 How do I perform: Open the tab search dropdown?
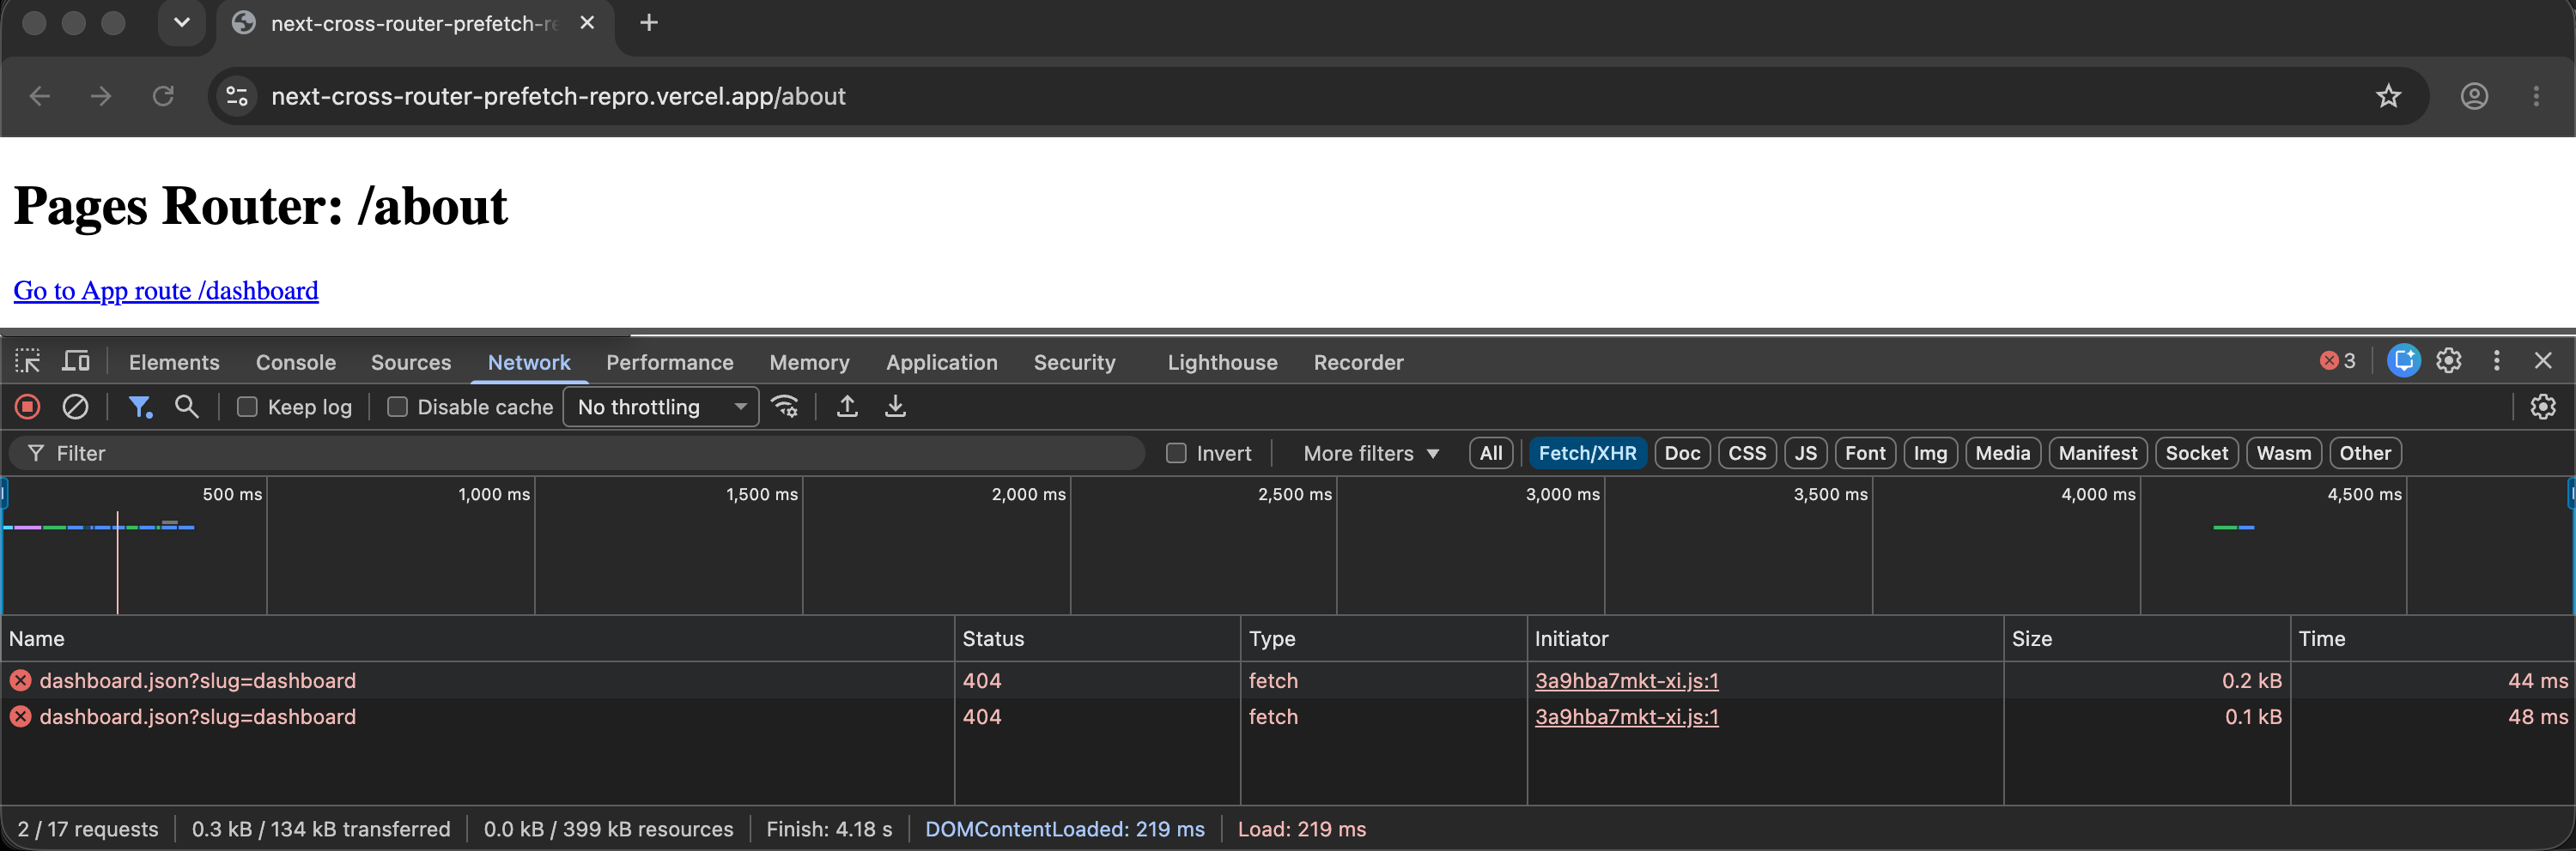click(182, 22)
